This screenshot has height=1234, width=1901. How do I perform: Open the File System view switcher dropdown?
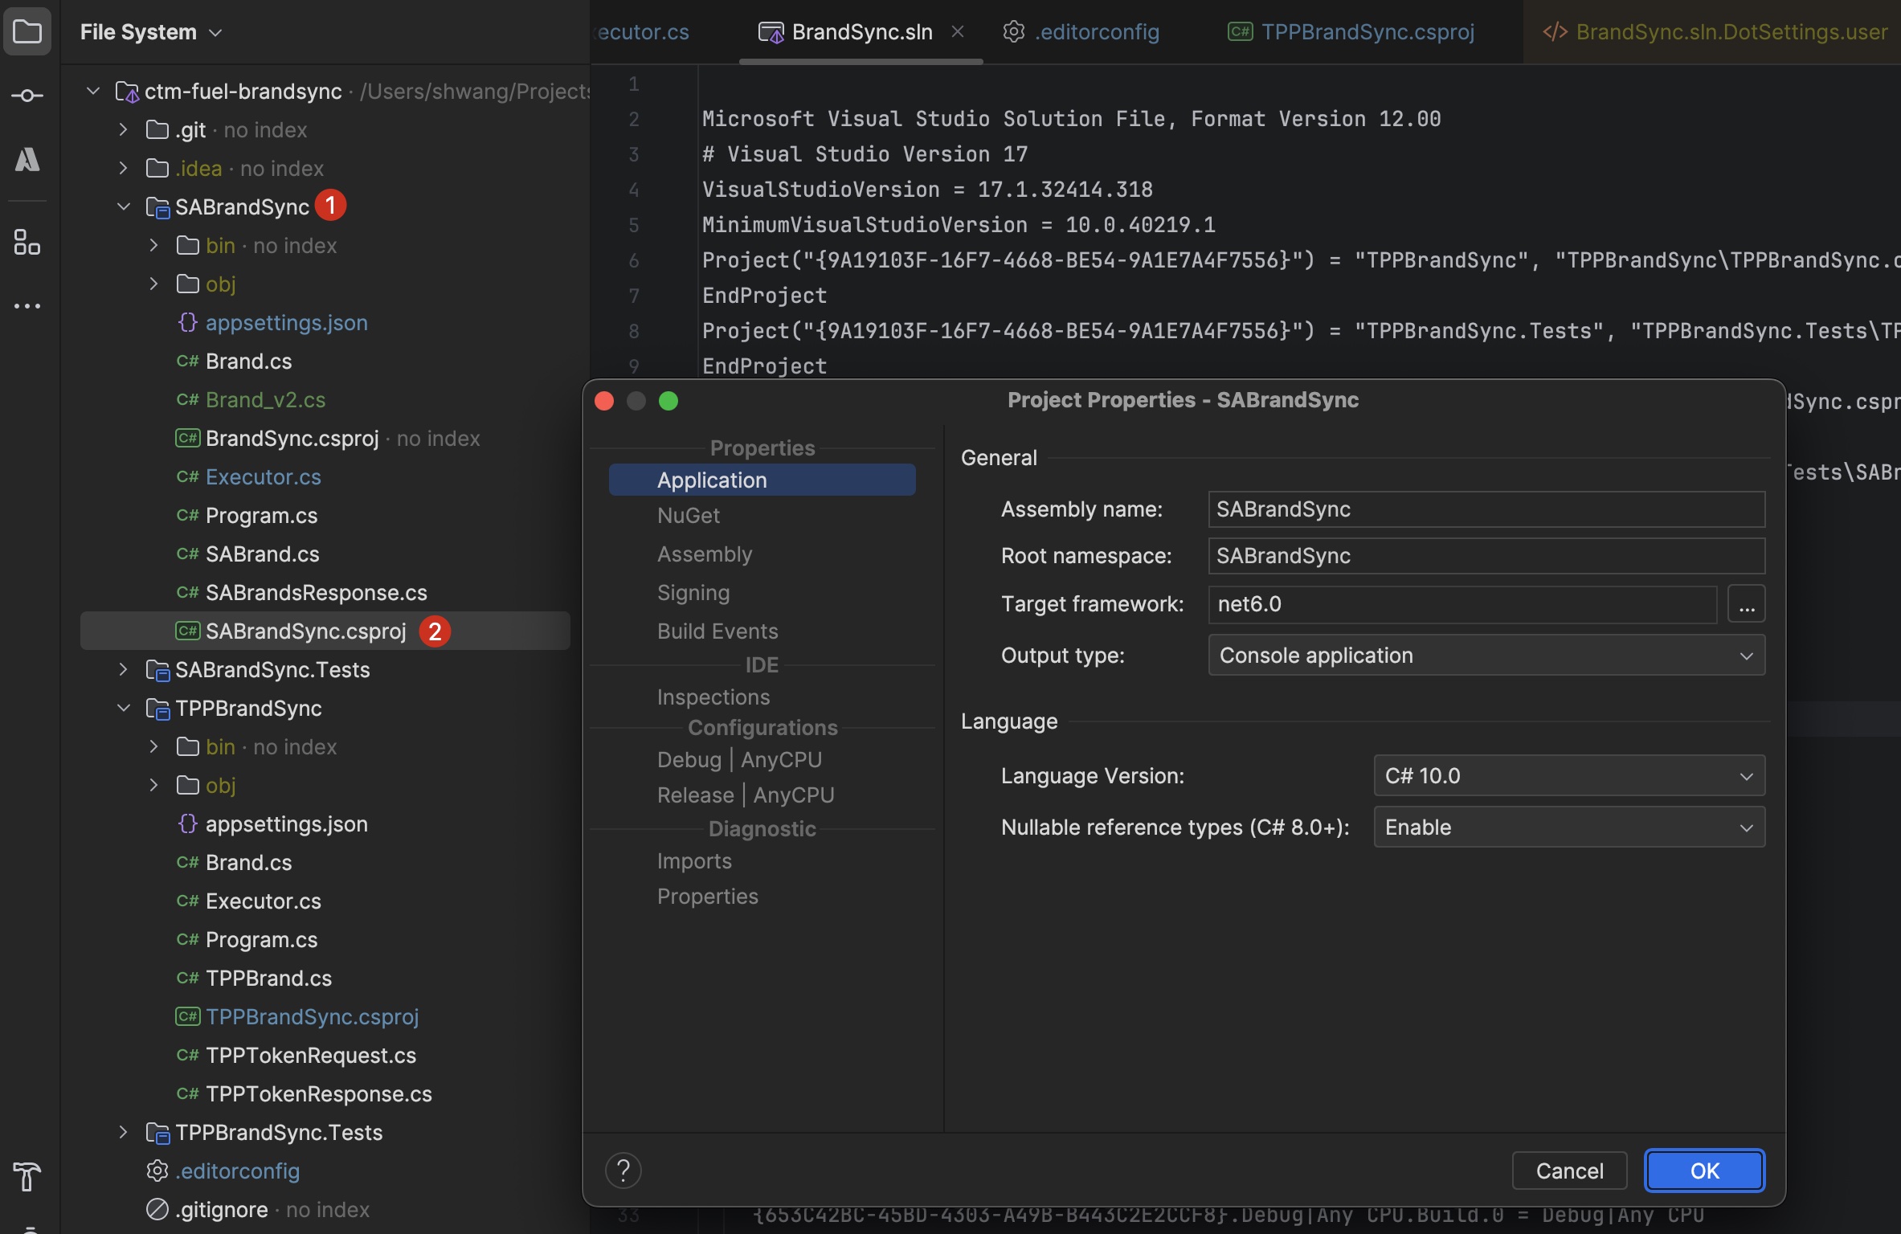pos(214,32)
